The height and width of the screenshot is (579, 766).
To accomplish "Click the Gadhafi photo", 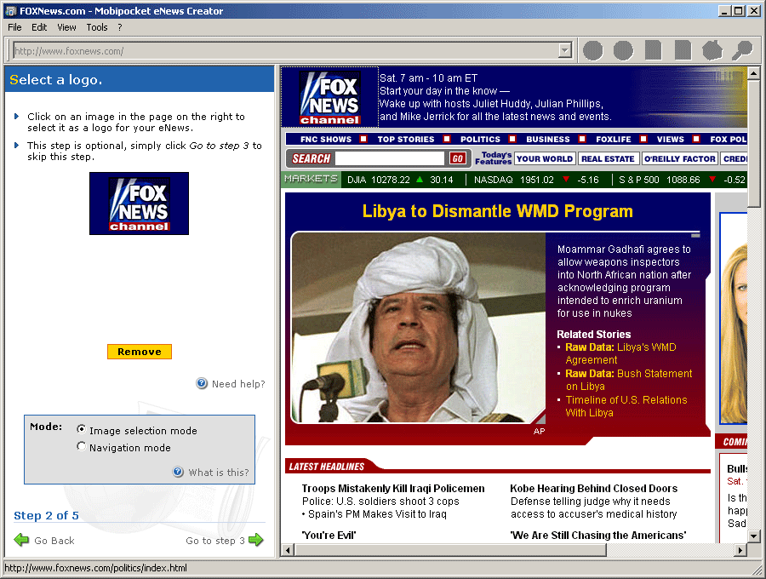I will tap(419, 327).
